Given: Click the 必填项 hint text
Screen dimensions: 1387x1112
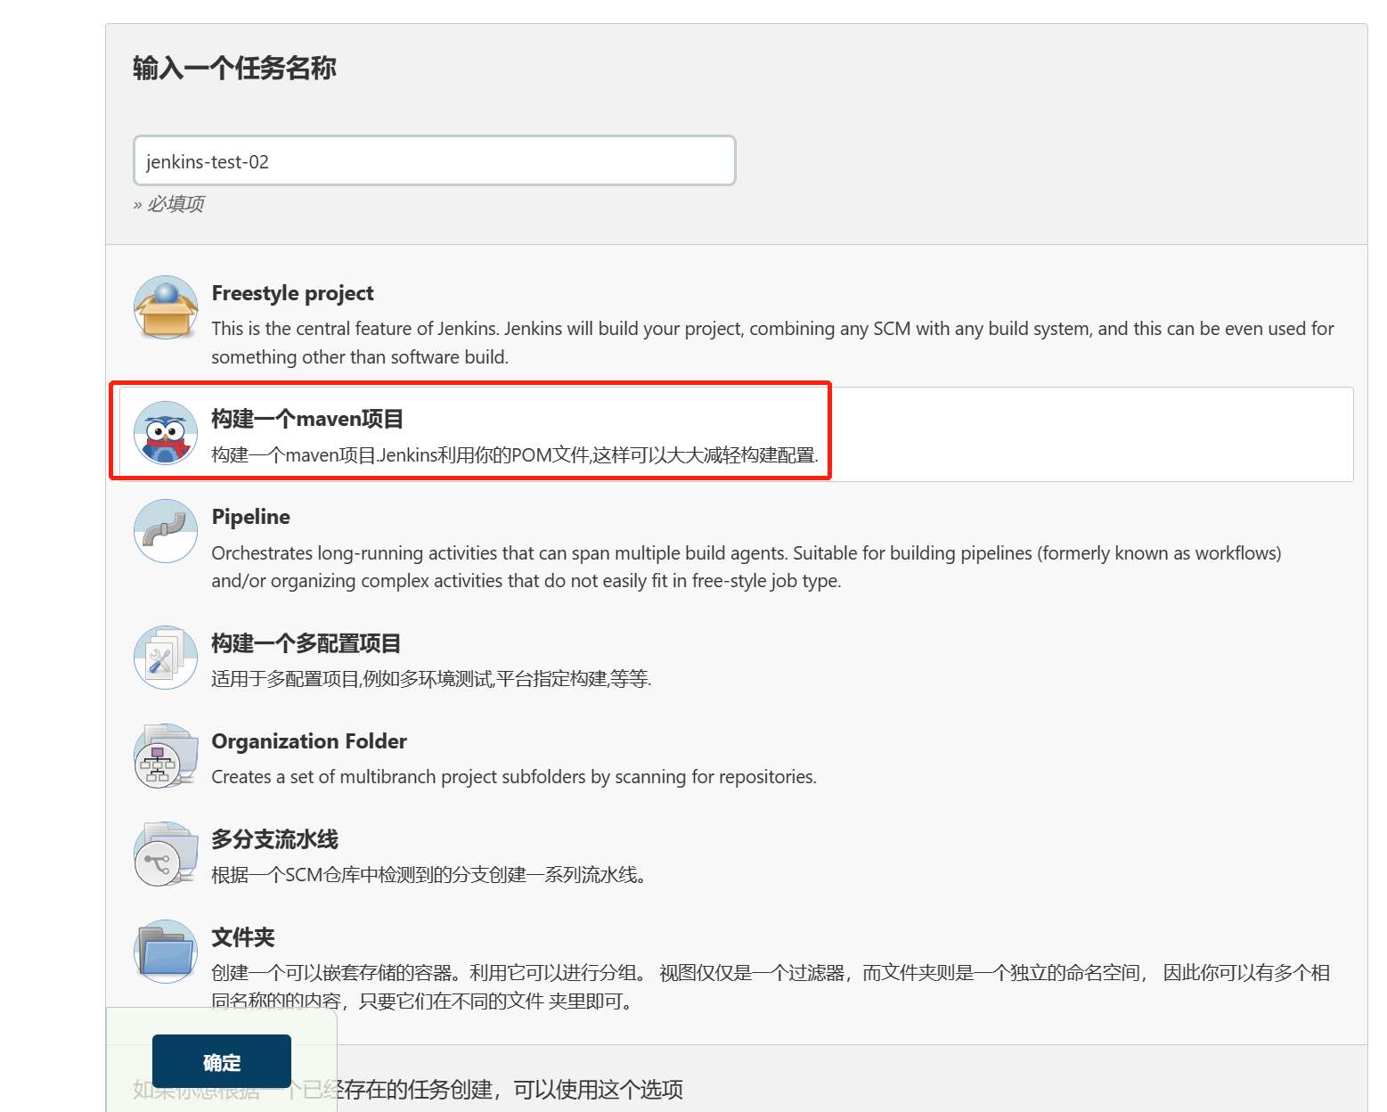Looking at the screenshot, I should point(168,204).
